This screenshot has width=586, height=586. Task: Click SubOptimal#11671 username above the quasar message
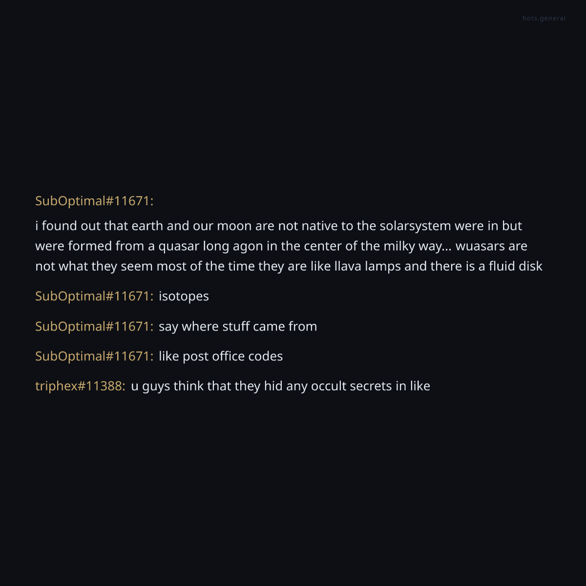click(x=94, y=201)
